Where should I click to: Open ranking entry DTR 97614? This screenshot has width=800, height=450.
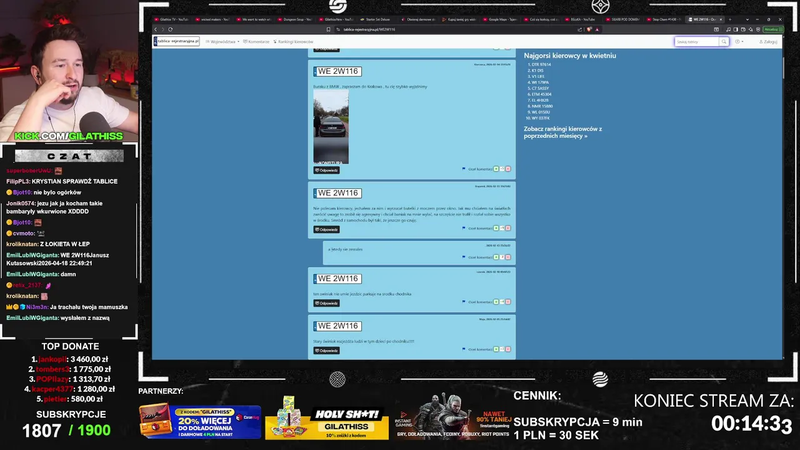541,64
